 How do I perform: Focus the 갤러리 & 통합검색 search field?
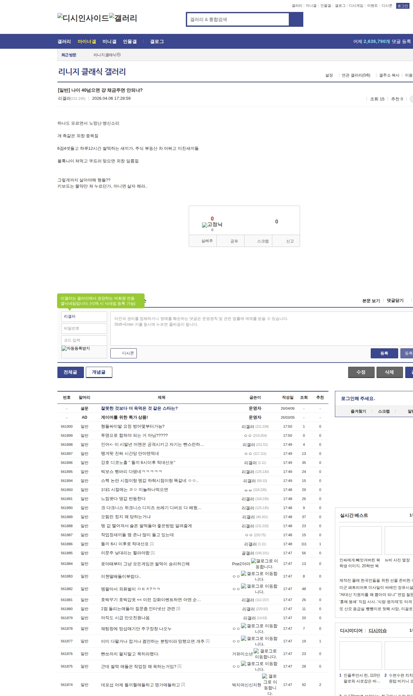pos(238,19)
